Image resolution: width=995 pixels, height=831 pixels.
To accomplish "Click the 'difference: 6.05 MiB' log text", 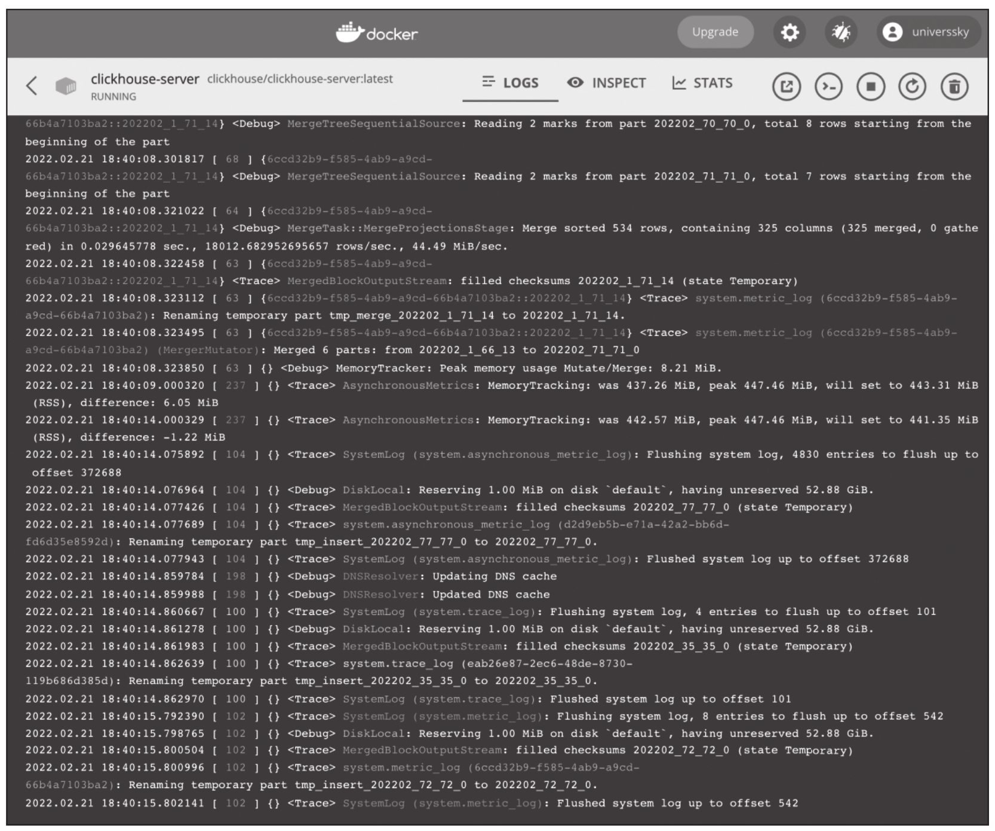I will coord(149,403).
